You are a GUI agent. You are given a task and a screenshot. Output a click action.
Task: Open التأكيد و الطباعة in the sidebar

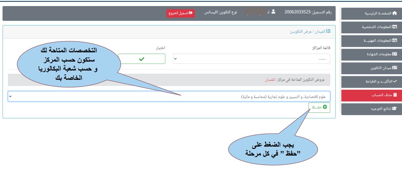[x=372, y=81]
